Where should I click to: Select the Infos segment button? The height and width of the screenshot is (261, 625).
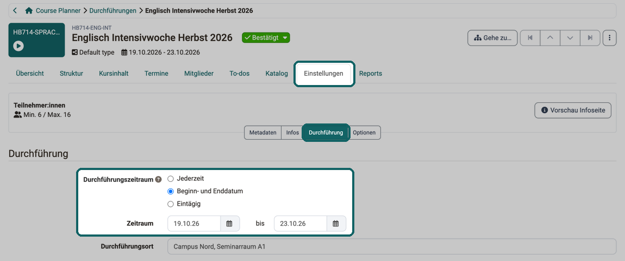pyautogui.click(x=292, y=133)
